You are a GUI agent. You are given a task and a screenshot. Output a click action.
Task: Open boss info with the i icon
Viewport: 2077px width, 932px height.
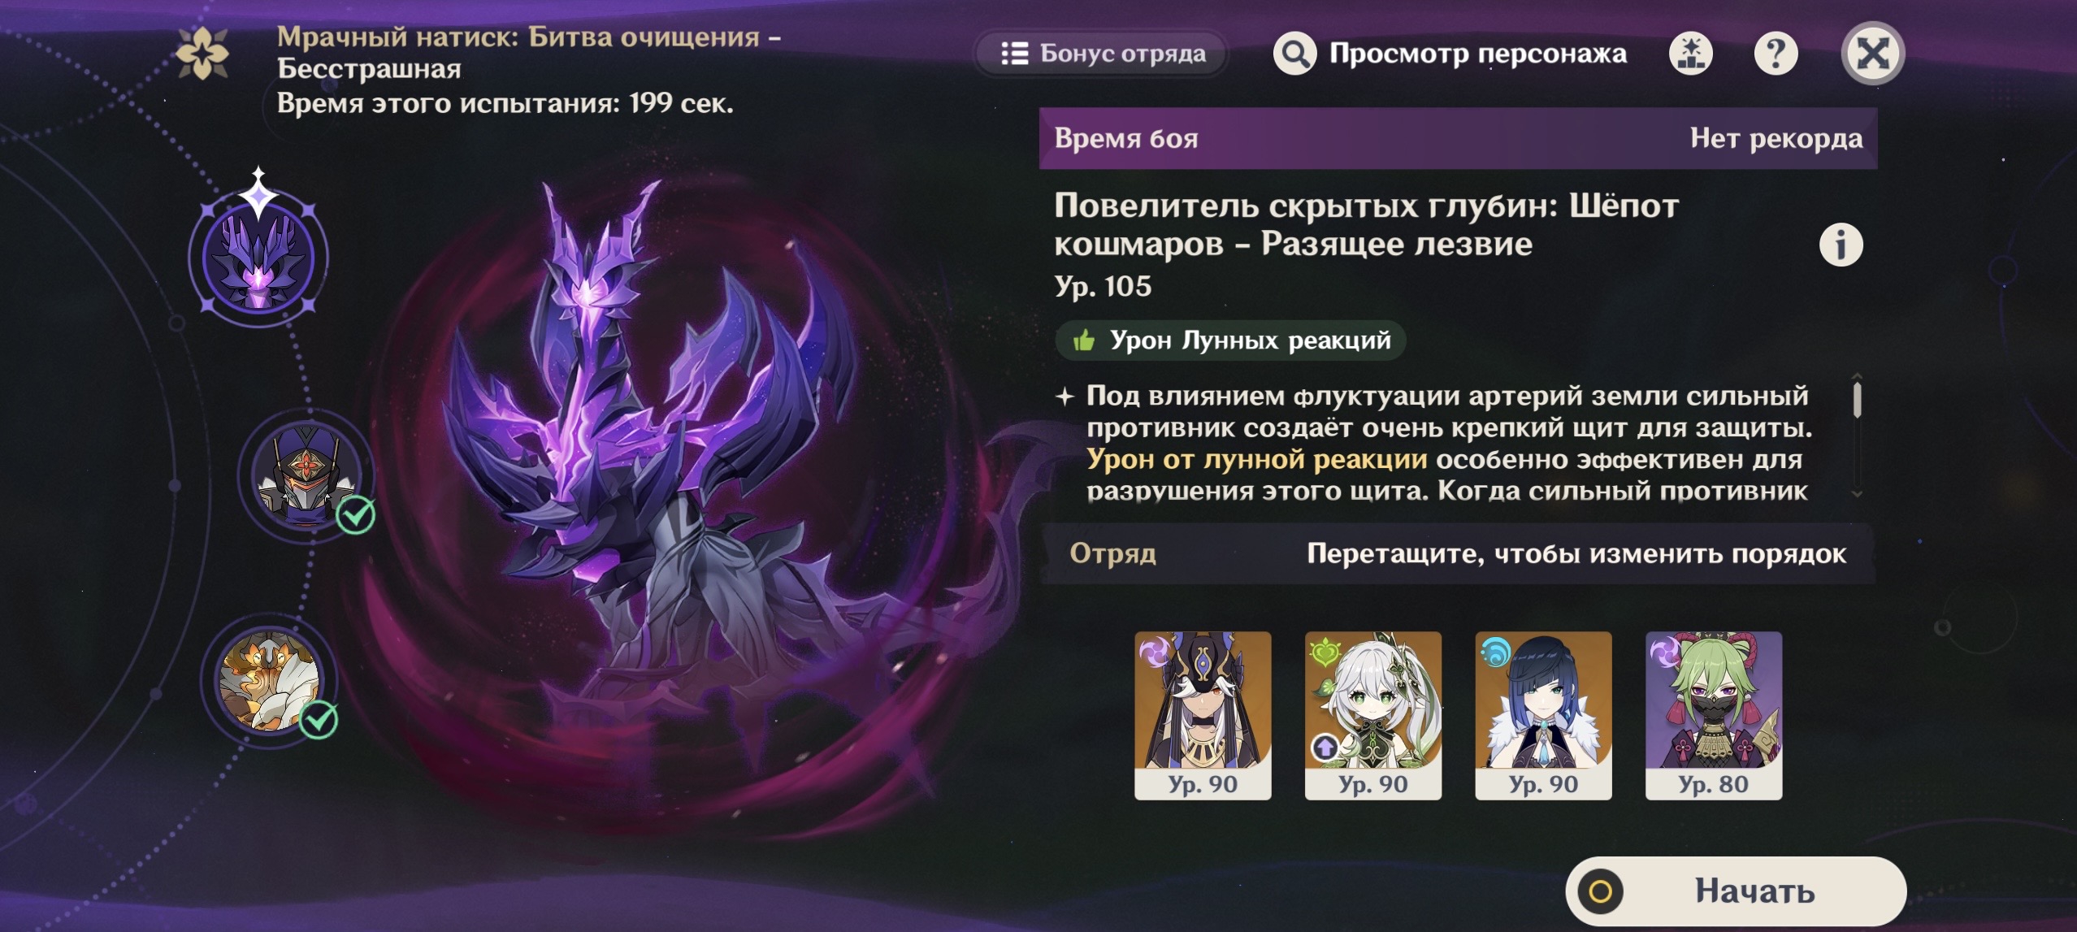1841,245
